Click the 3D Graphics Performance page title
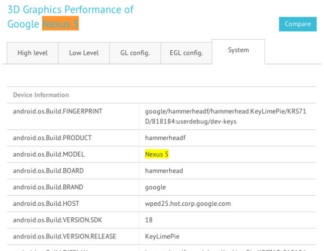The height and width of the screenshot is (251, 324). (x=70, y=10)
